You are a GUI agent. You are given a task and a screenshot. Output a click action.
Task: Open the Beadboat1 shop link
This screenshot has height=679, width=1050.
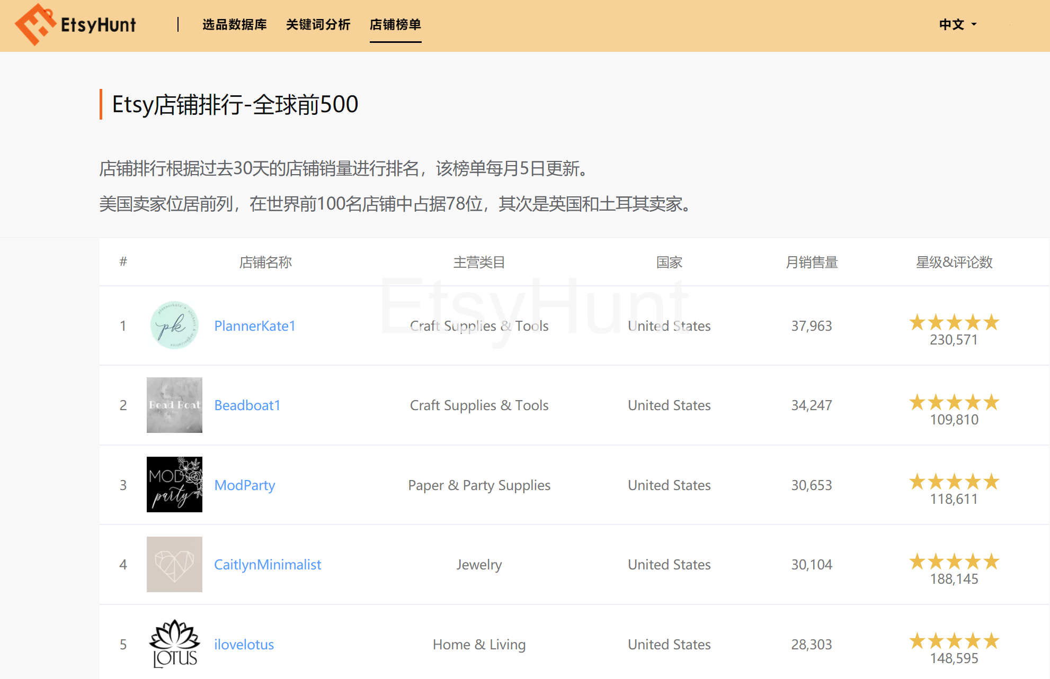pyautogui.click(x=247, y=405)
